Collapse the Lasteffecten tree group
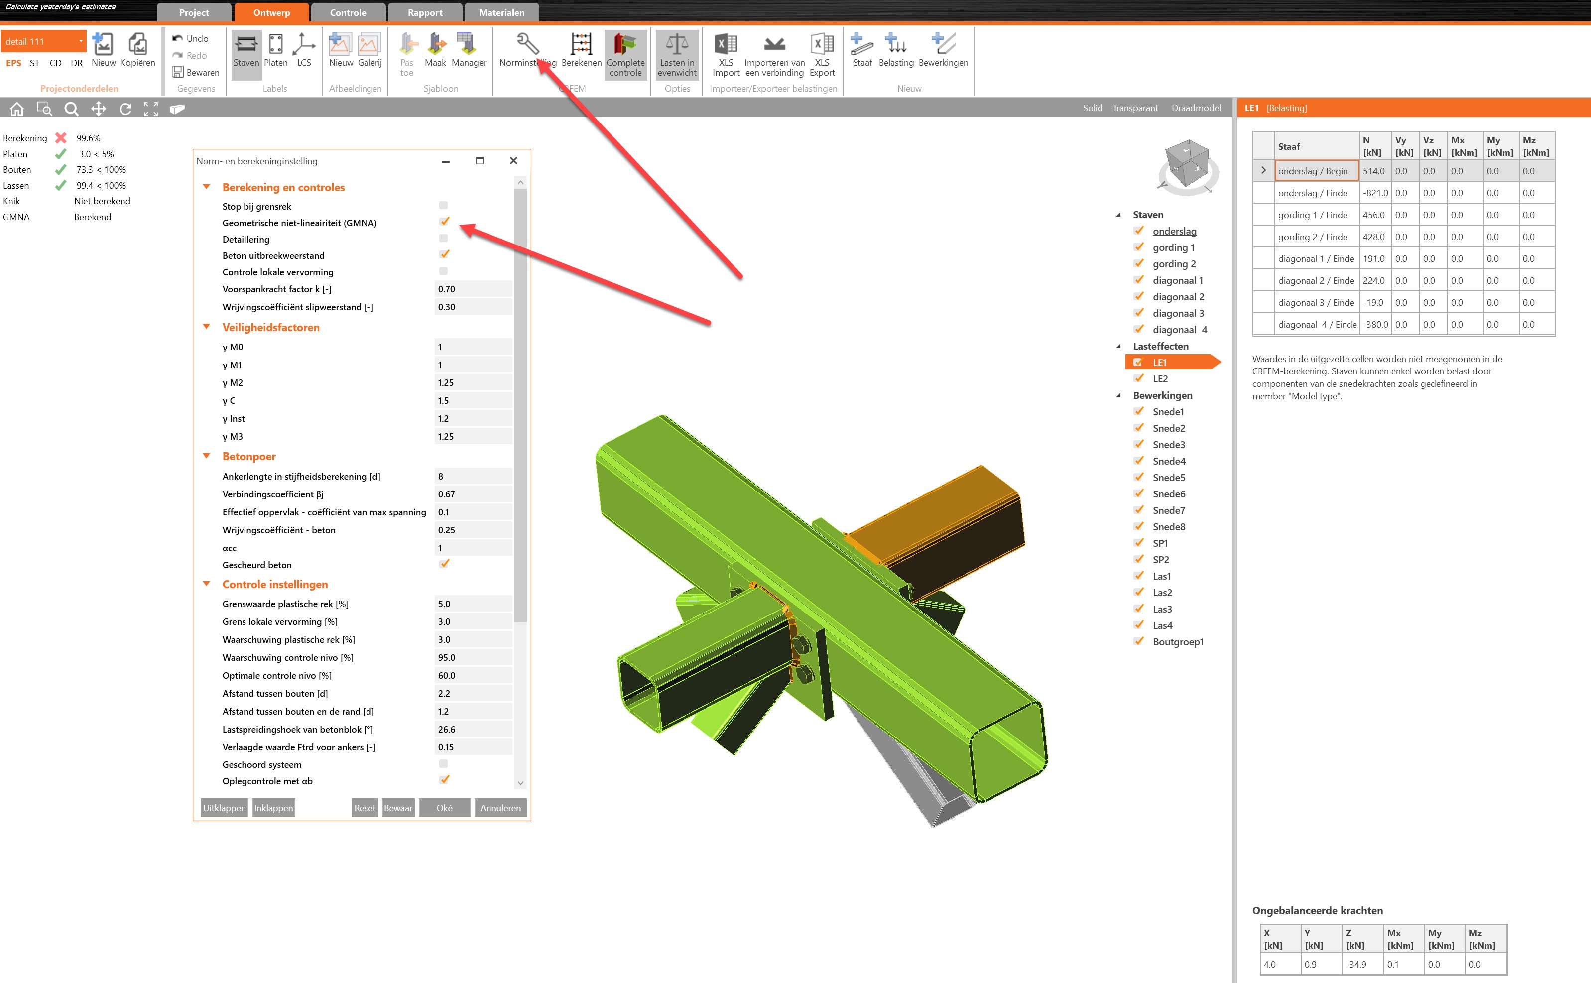 pos(1118,347)
